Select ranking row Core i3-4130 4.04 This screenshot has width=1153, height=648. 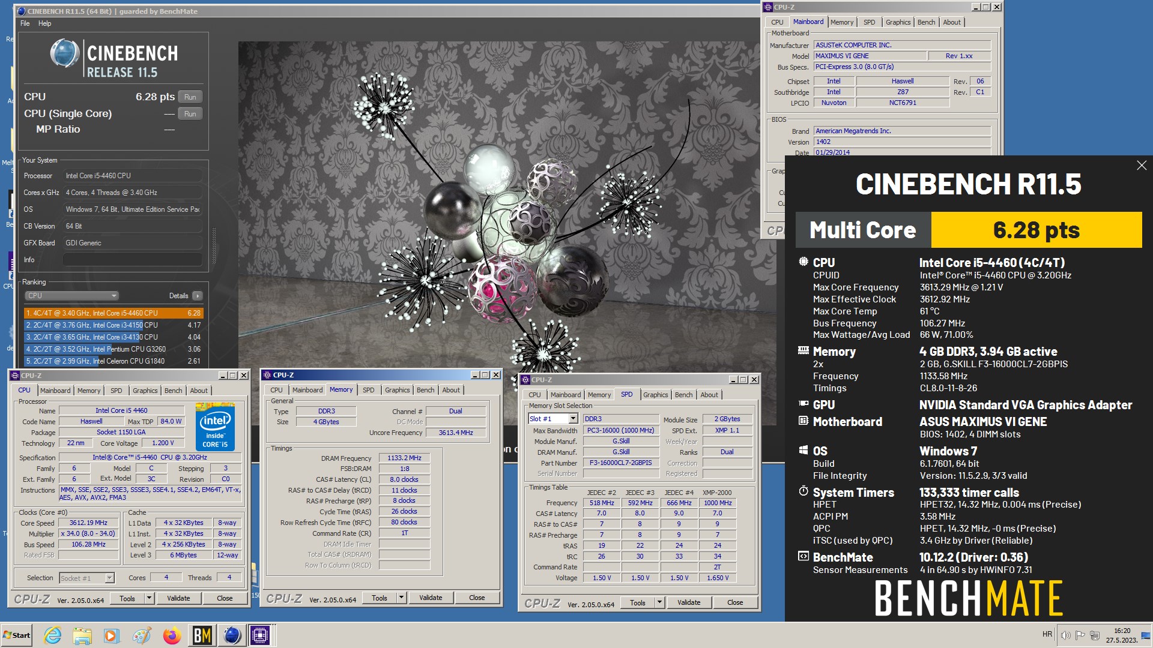pyautogui.click(x=113, y=337)
